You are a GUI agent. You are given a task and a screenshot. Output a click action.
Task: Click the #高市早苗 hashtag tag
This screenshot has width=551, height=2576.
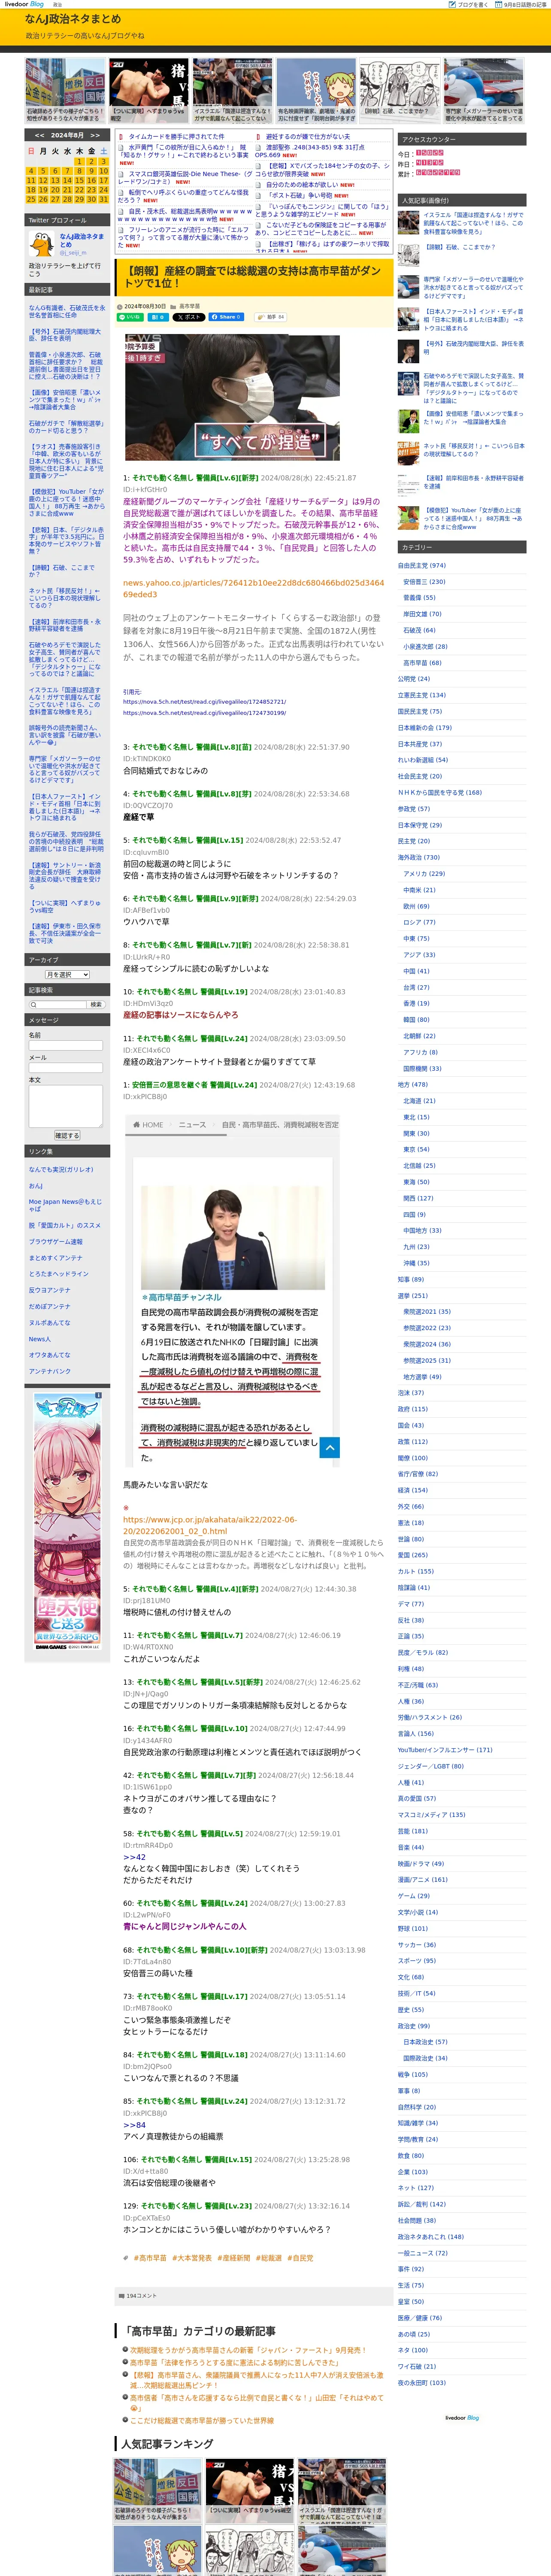tap(151, 2257)
